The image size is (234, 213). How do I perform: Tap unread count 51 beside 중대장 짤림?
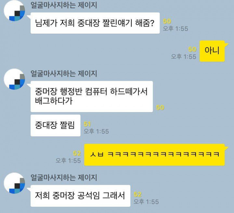pos(87,124)
